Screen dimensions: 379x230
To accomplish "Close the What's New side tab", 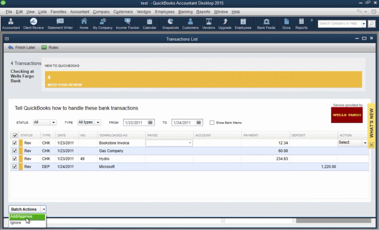I will coord(372,145).
